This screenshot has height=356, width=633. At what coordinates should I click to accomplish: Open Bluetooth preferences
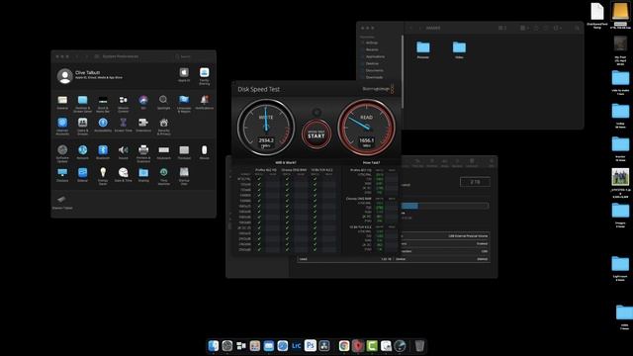tap(103, 152)
